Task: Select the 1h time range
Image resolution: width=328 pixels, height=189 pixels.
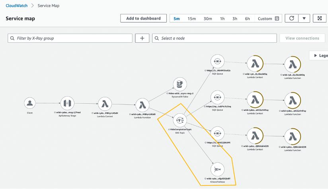Action: coord(223,18)
